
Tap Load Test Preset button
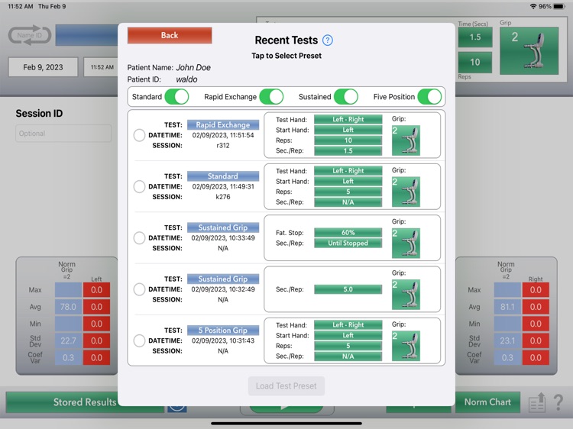[286, 386]
